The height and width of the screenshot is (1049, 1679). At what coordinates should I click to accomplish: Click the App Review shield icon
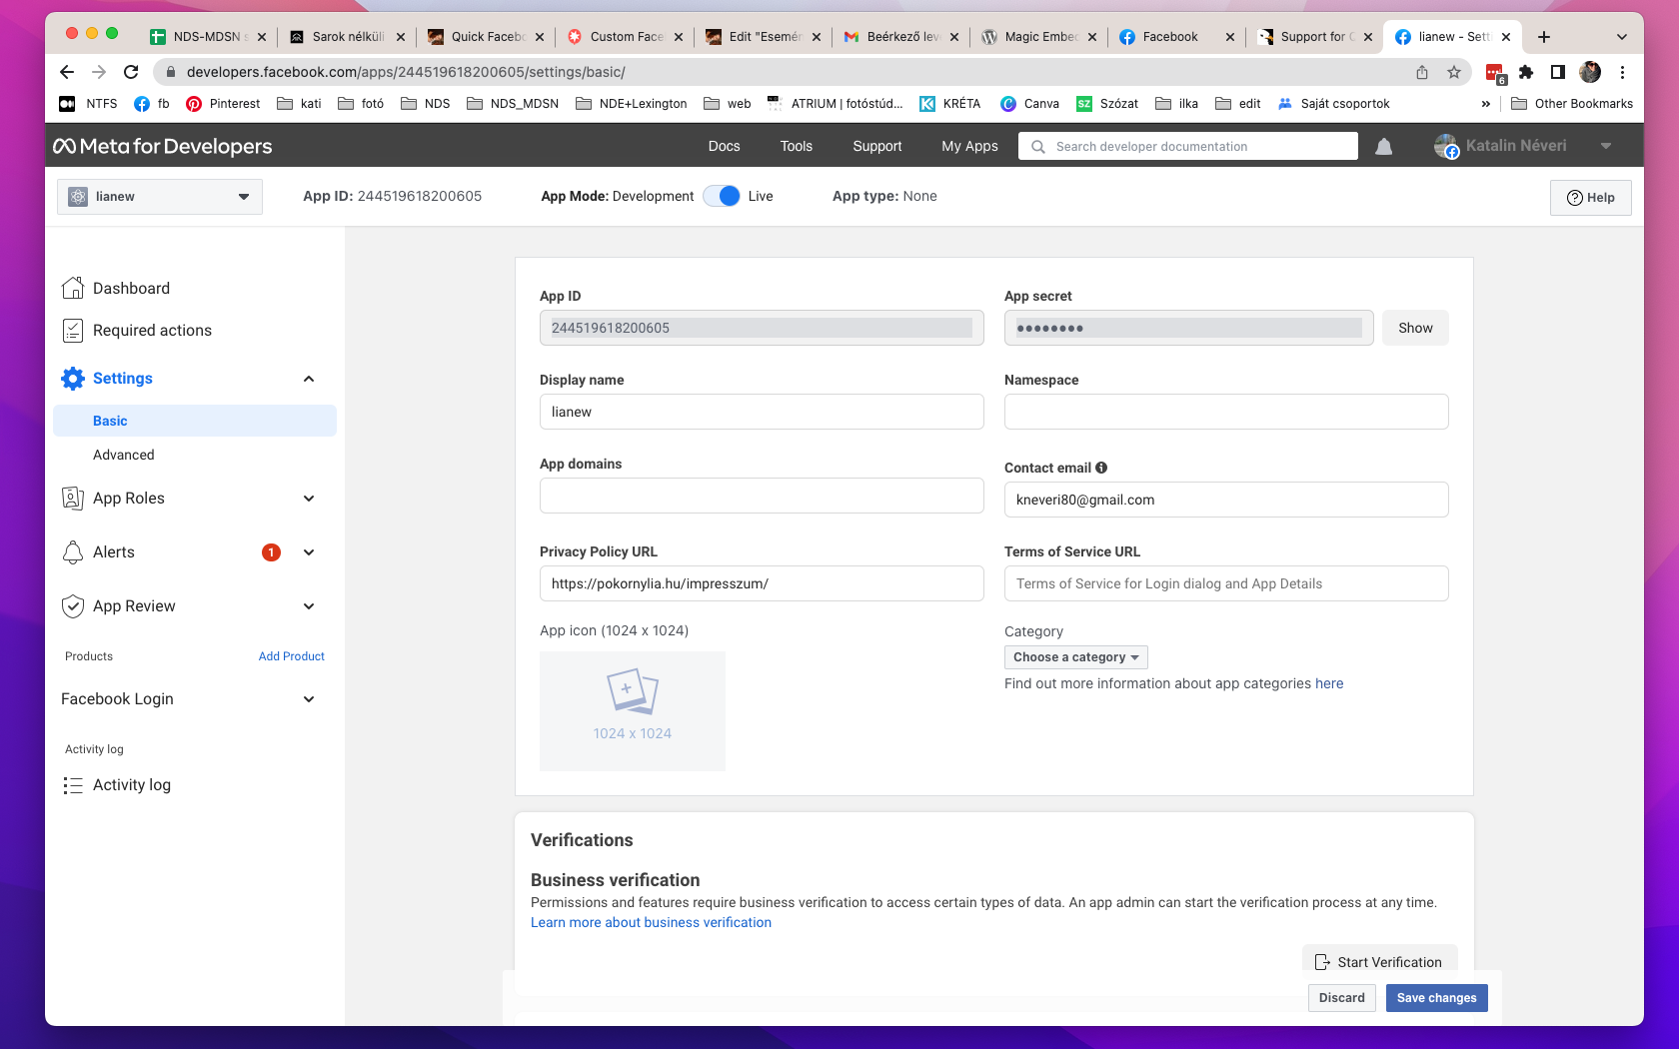(73, 606)
